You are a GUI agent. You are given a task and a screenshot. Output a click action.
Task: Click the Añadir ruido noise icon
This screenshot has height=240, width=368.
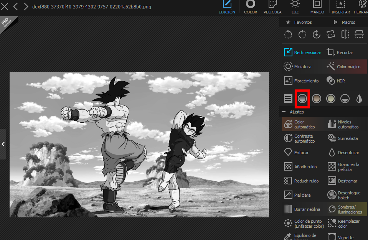click(288, 167)
